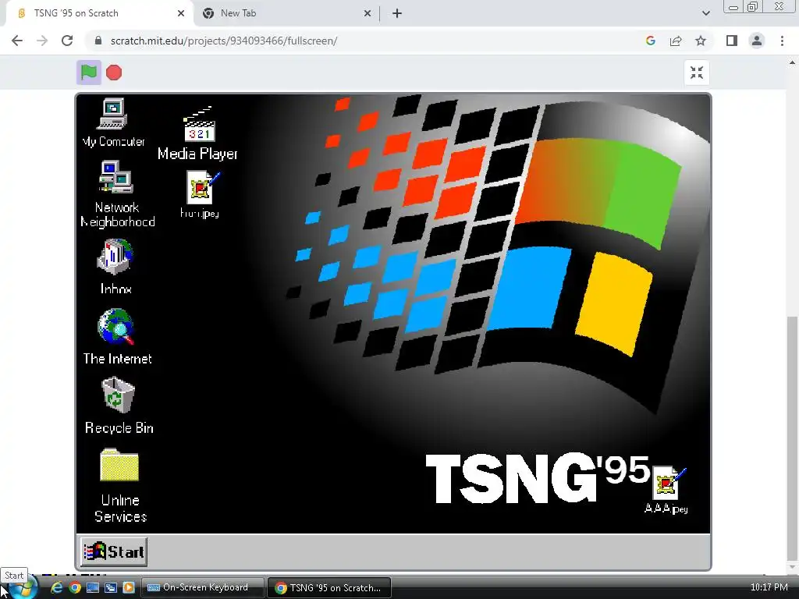
Task: Click Show Desktop icon in quick launch
Action: 93,587
